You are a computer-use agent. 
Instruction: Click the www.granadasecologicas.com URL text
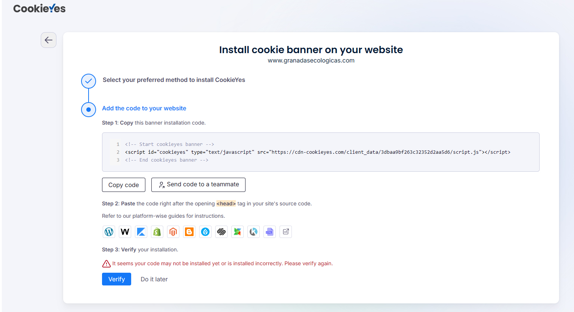311,60
